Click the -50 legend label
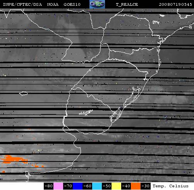 (x=106, y=186)
